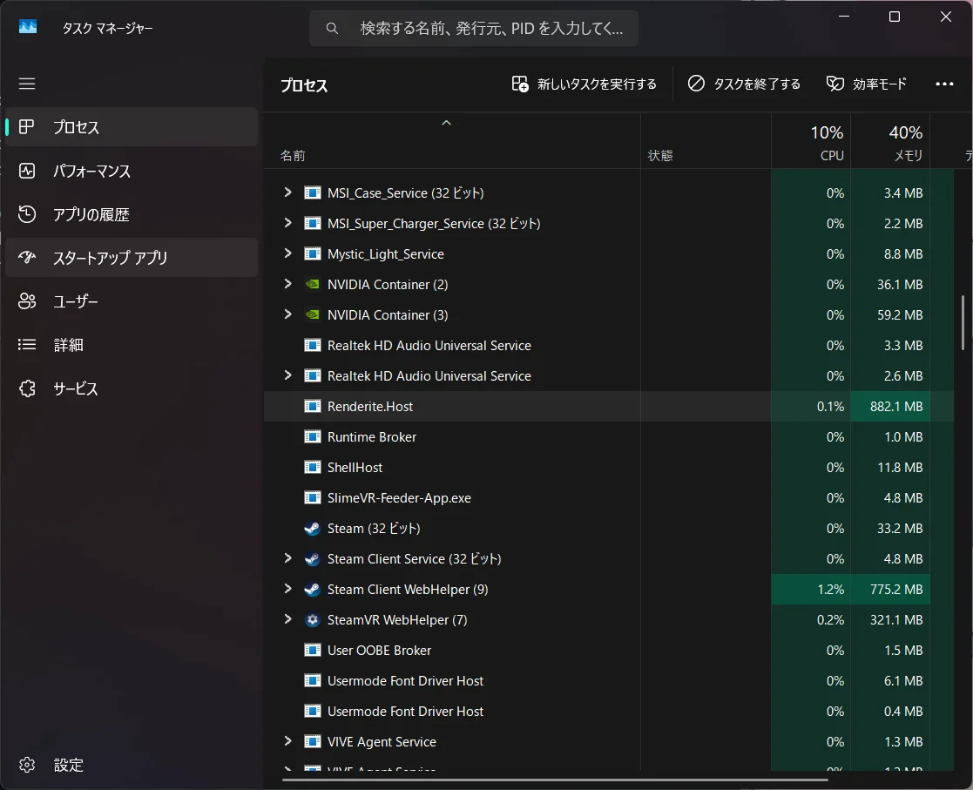Expand NVIDIA Container (3) group
This screenshot has width=973, height=790.
pyautogui.click(x=287, y=314)
